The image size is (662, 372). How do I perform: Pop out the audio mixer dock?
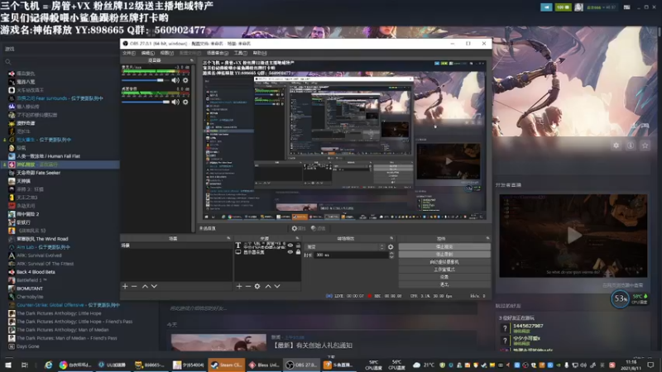[x=192, y=60]
